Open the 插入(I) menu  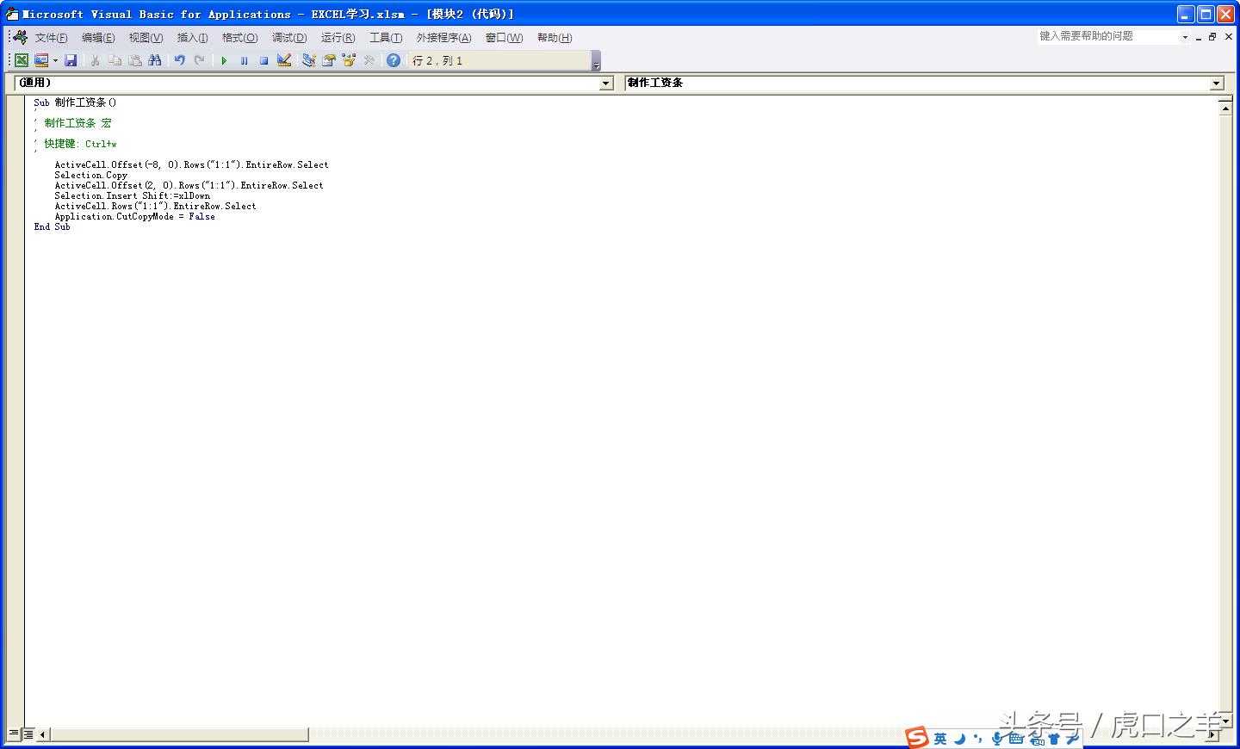pos(192,38)
